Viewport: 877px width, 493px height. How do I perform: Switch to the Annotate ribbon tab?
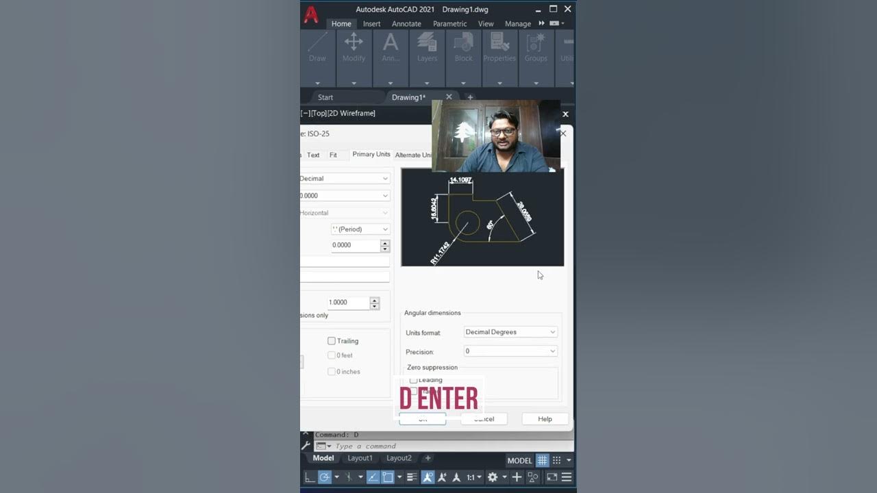coord(406,23)
